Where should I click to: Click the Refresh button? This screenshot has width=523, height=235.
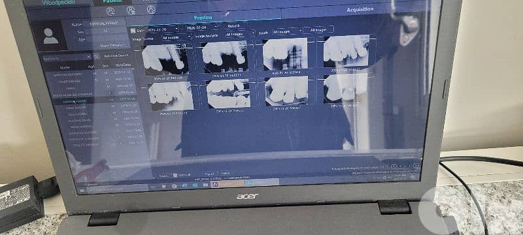click(x=233, y=25)
